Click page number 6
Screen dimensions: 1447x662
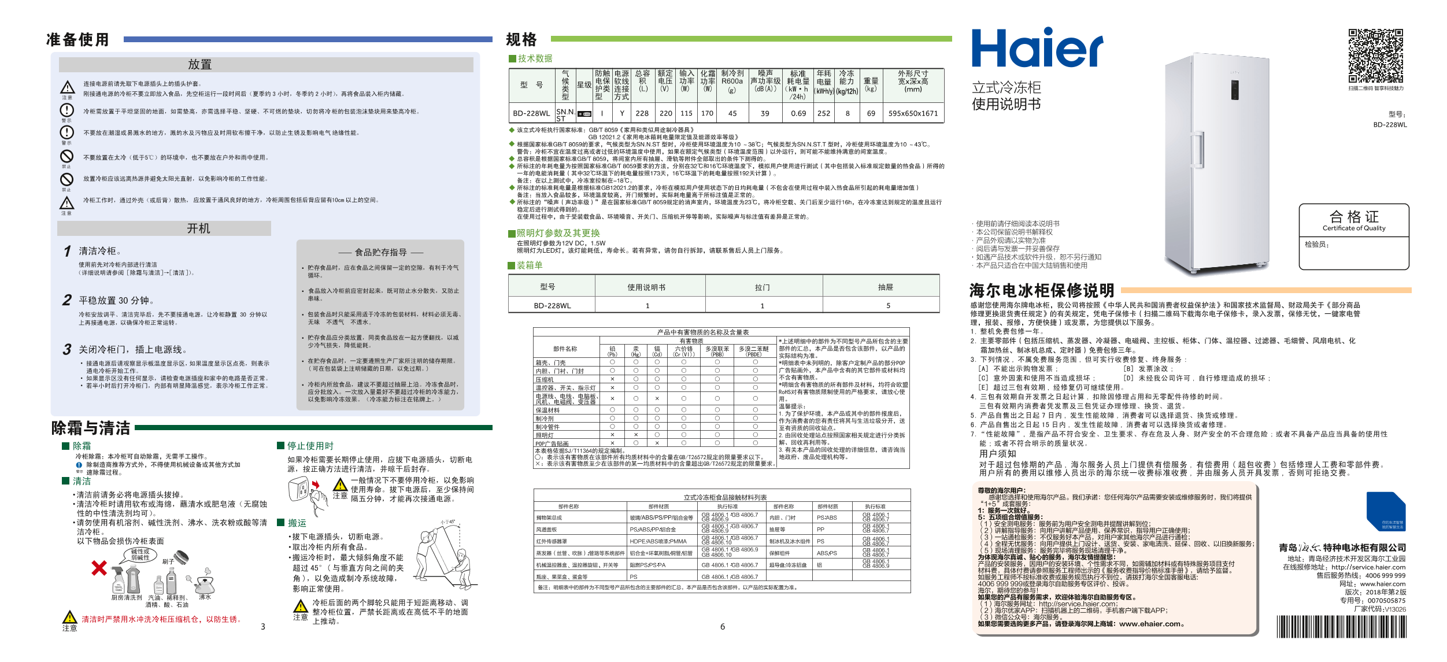[x=722, y=626]
